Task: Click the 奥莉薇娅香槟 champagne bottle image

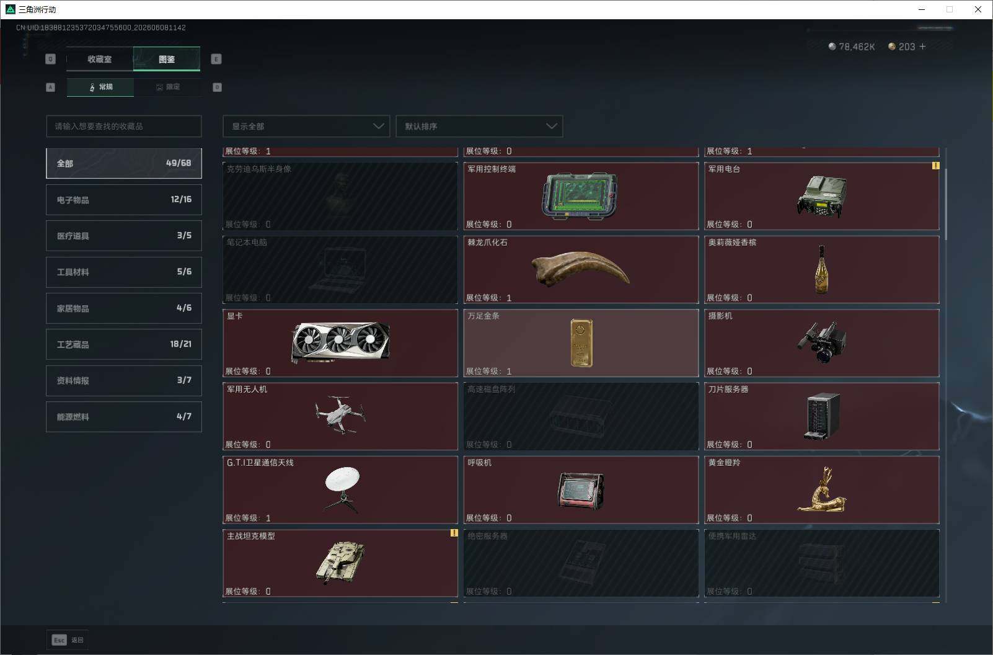Action: click(821, 269)
